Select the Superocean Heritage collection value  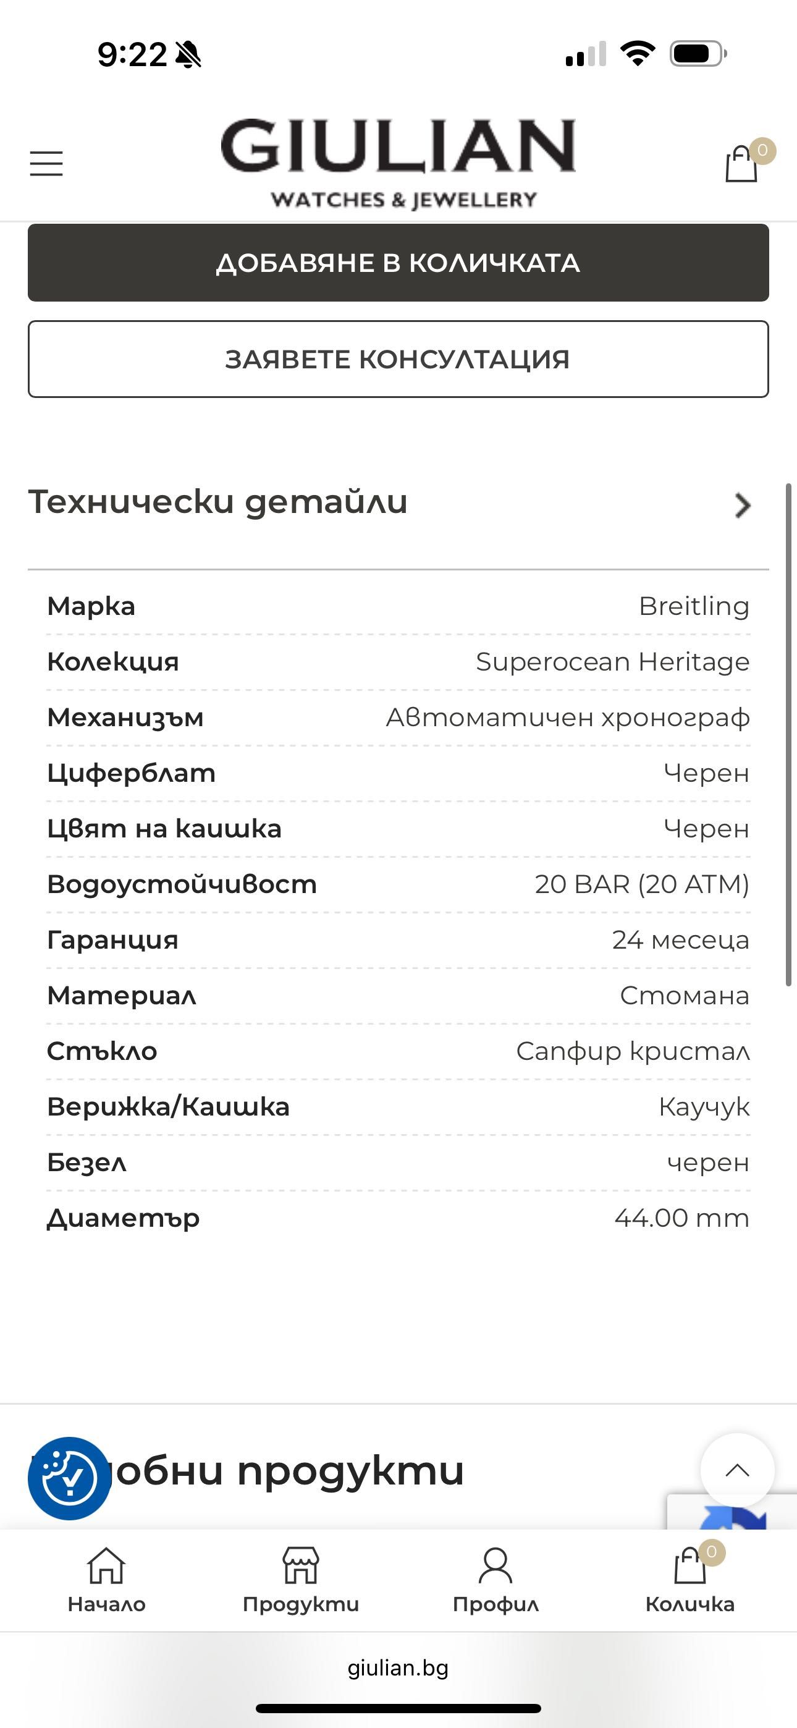(x=612, y=661)
